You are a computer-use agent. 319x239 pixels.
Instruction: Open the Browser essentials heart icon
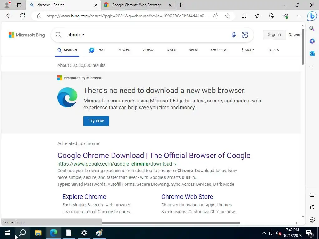point(285,16)
